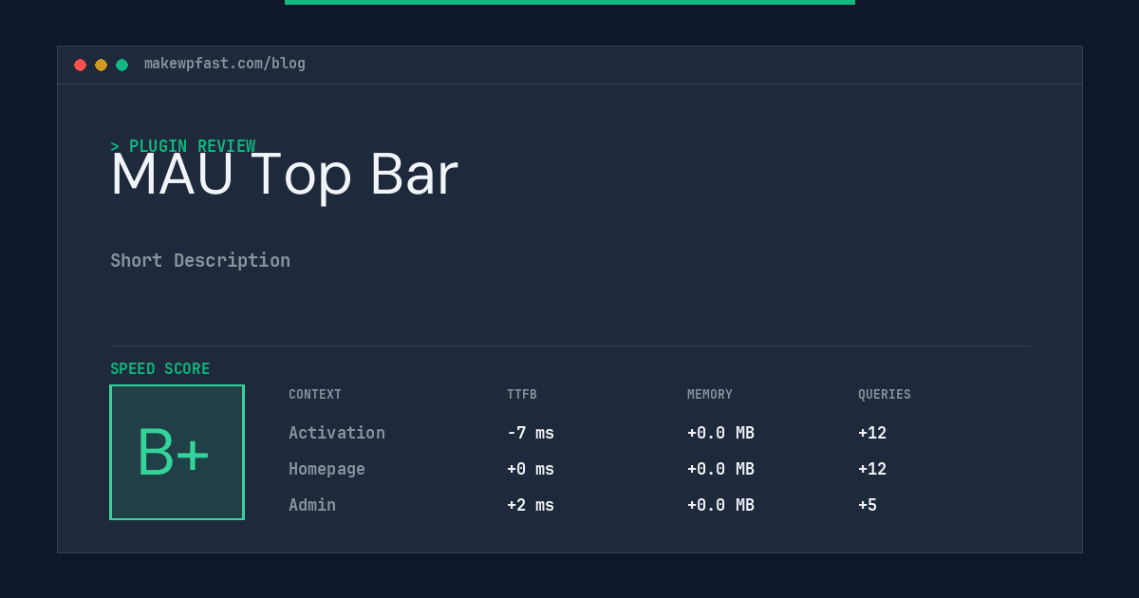The height and width of the screenshot is (598, 1139).
Task: Click the Homepage memory value +0.0 MB
Action: pyautogui.click(x=720, y=469)
